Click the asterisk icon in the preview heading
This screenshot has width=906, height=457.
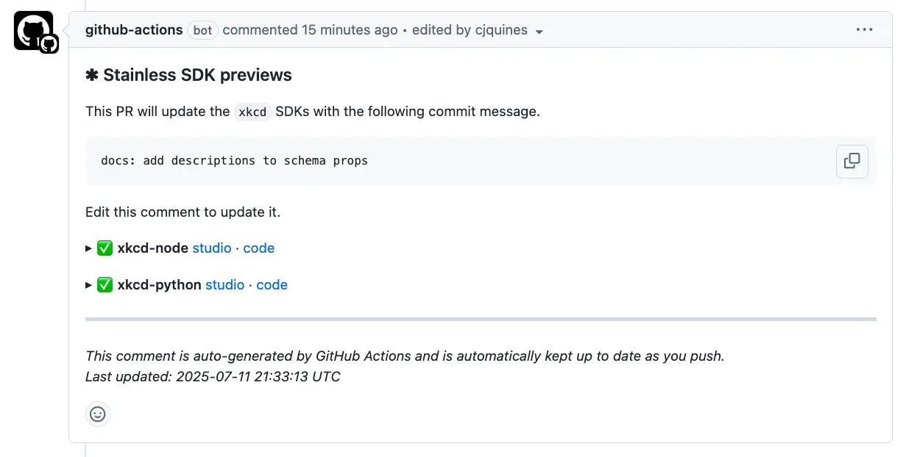click(x=93, y=74)
